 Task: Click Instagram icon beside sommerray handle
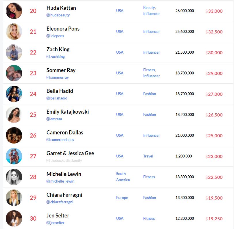[x=48, y=78]
